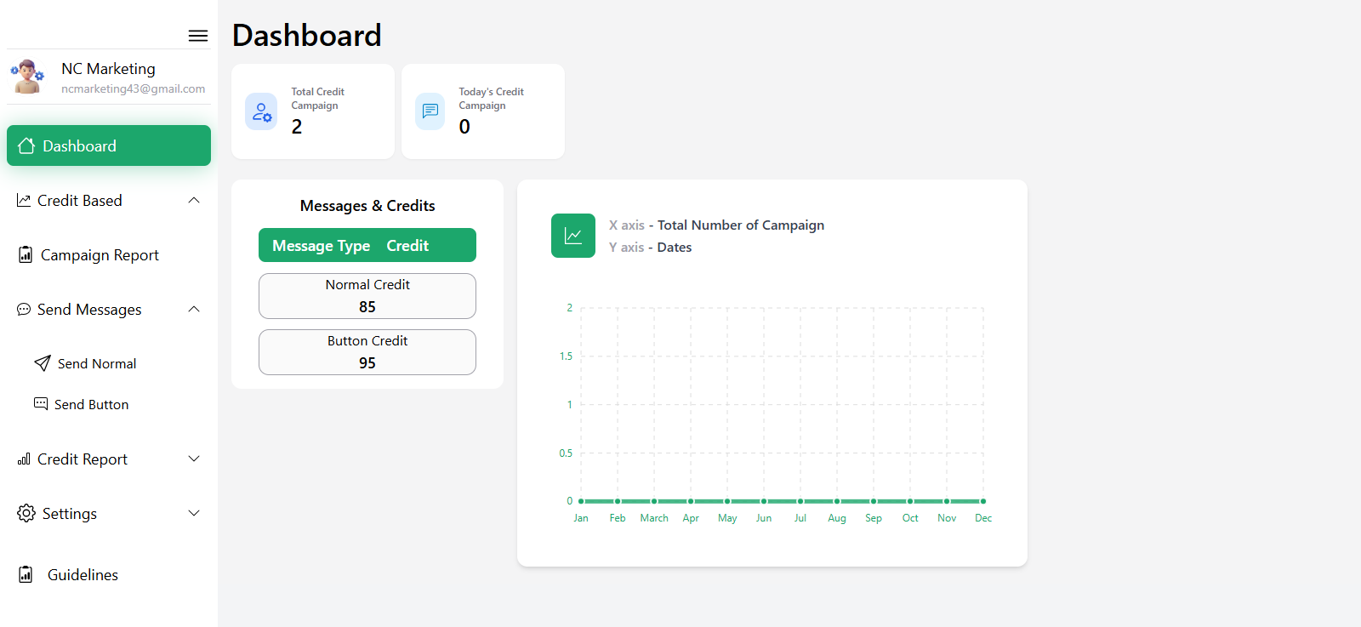Click the Campaign Report clipboard icon
This screenshot has height=627, width=1361.
[x=26, y=254]
